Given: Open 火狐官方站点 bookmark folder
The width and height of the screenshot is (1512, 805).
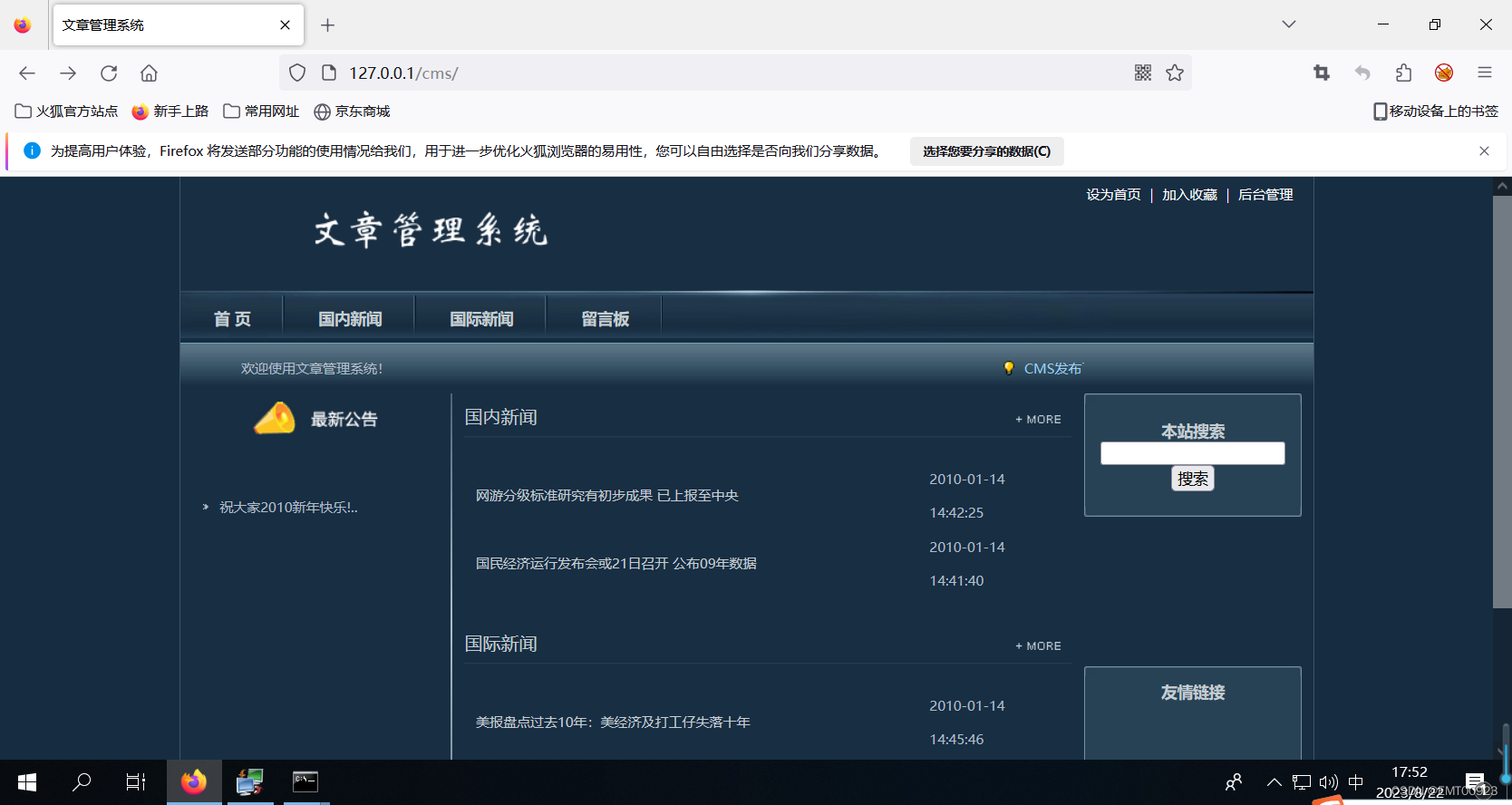Looking at the screenshot, I should (66, 112).
